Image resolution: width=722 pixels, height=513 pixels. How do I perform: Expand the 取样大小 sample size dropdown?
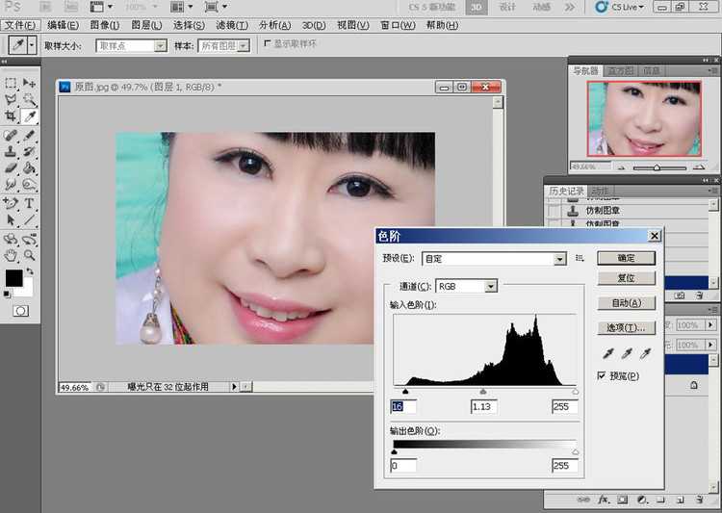click(x=131, y=45)
